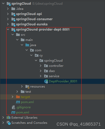Select the Scratches and Consoles label
This screenshot has width=105, height=129.
point(29,123)
